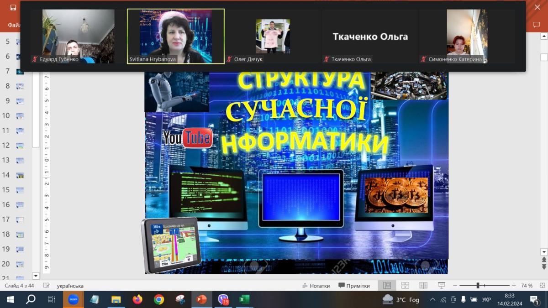Open the 74 % zoom level dialog
This screenshot has width=548, height=308.
(x=527, y=286)
